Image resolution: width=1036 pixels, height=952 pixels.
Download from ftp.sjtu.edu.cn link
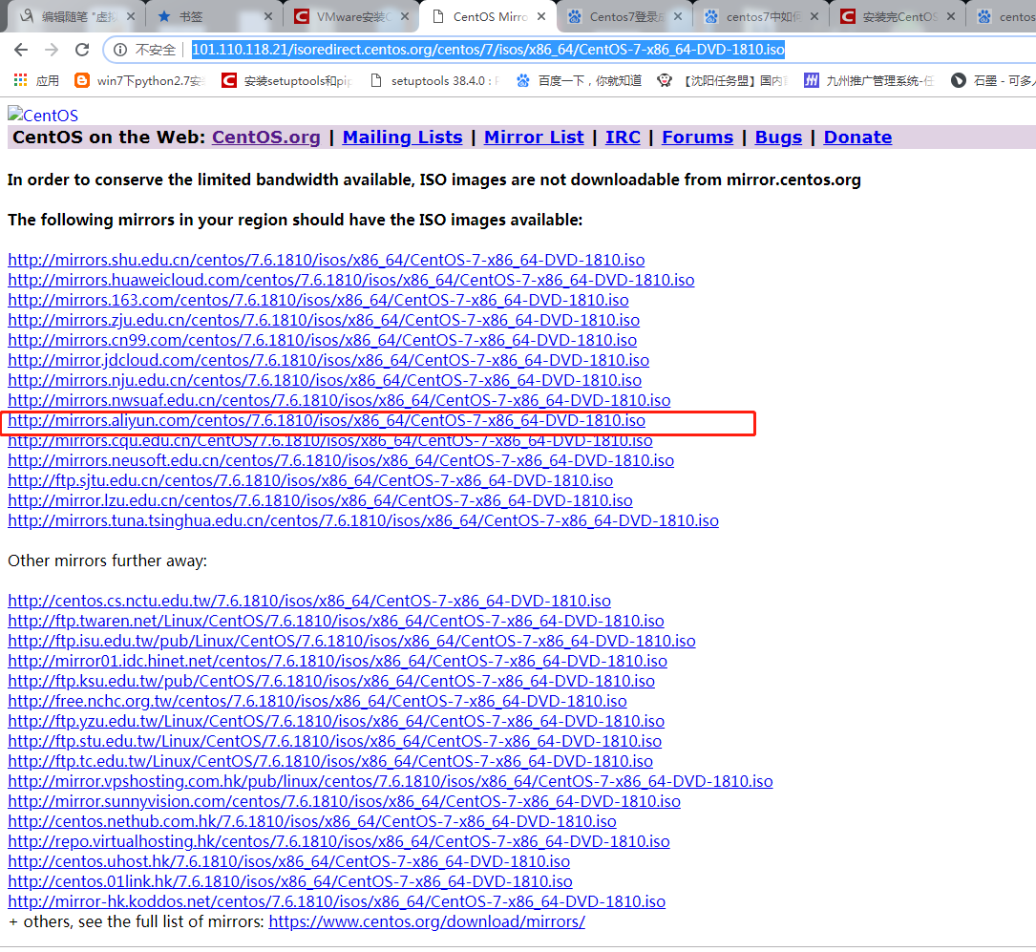pos(310,480)
